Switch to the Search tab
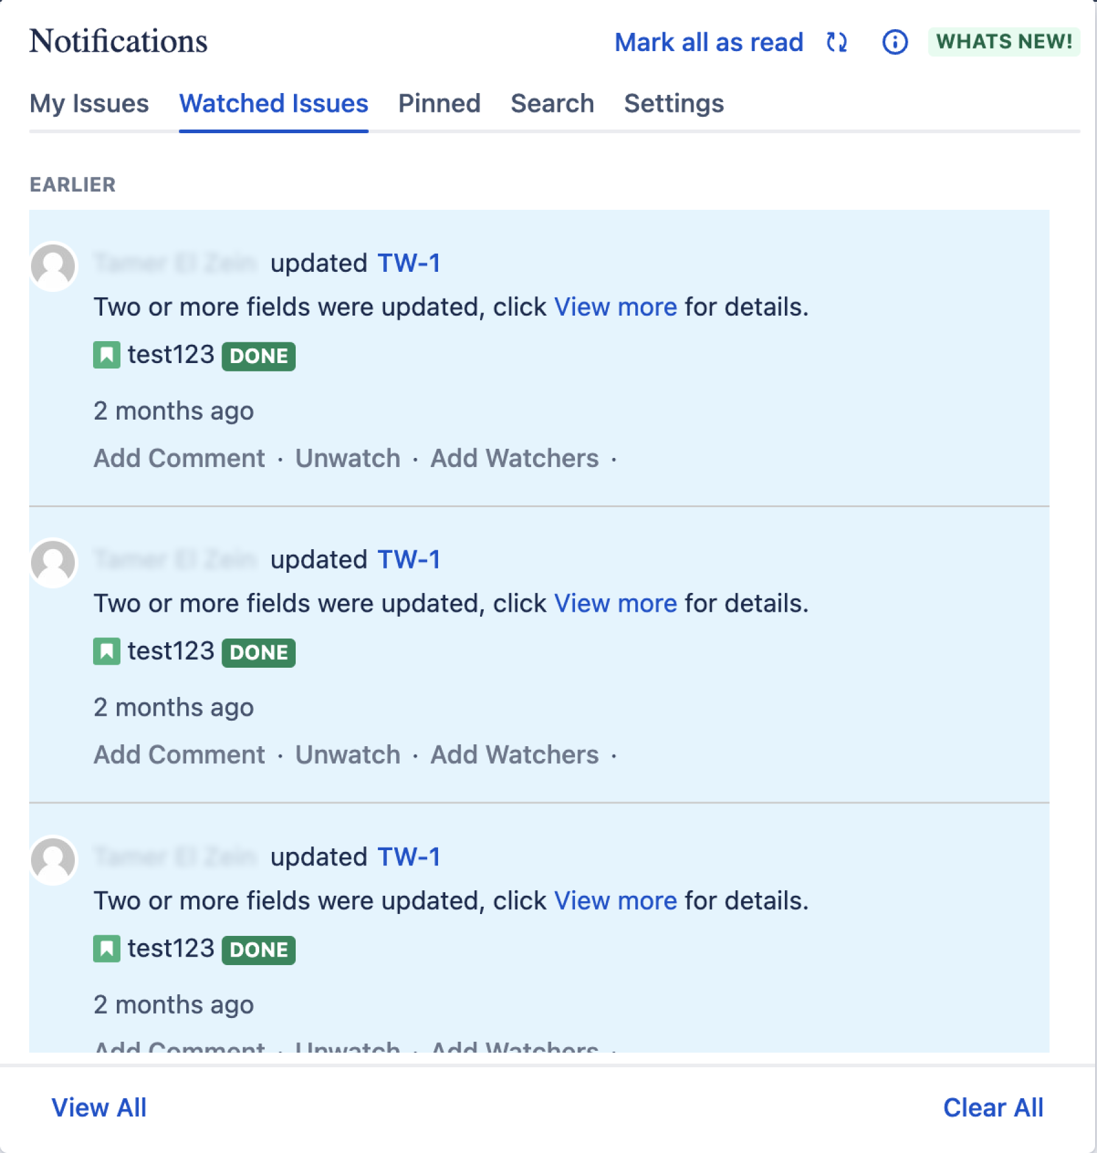This screenshot has height=1153, width=1097. [x=552, y=103]
